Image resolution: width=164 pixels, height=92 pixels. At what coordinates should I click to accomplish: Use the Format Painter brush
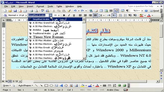[x=69, y=11]
